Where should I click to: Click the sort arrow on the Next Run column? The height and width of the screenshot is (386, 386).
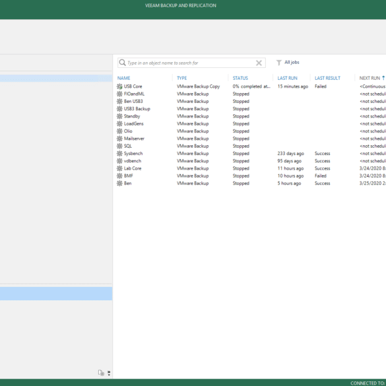click(x=383, y=78)
